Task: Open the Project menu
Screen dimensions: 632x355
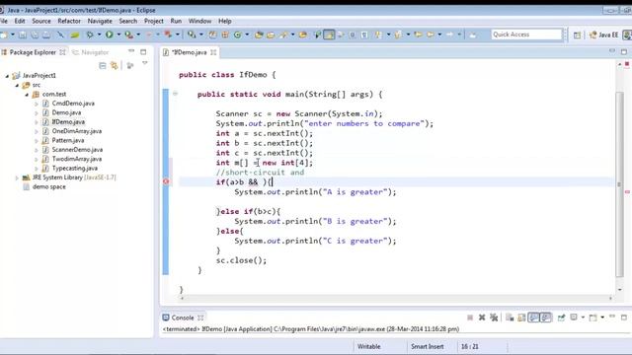Action: (154, 21)
